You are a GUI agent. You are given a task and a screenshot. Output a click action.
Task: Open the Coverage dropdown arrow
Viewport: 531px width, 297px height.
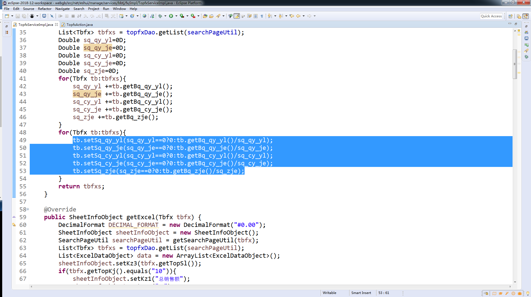coord(187,16)
